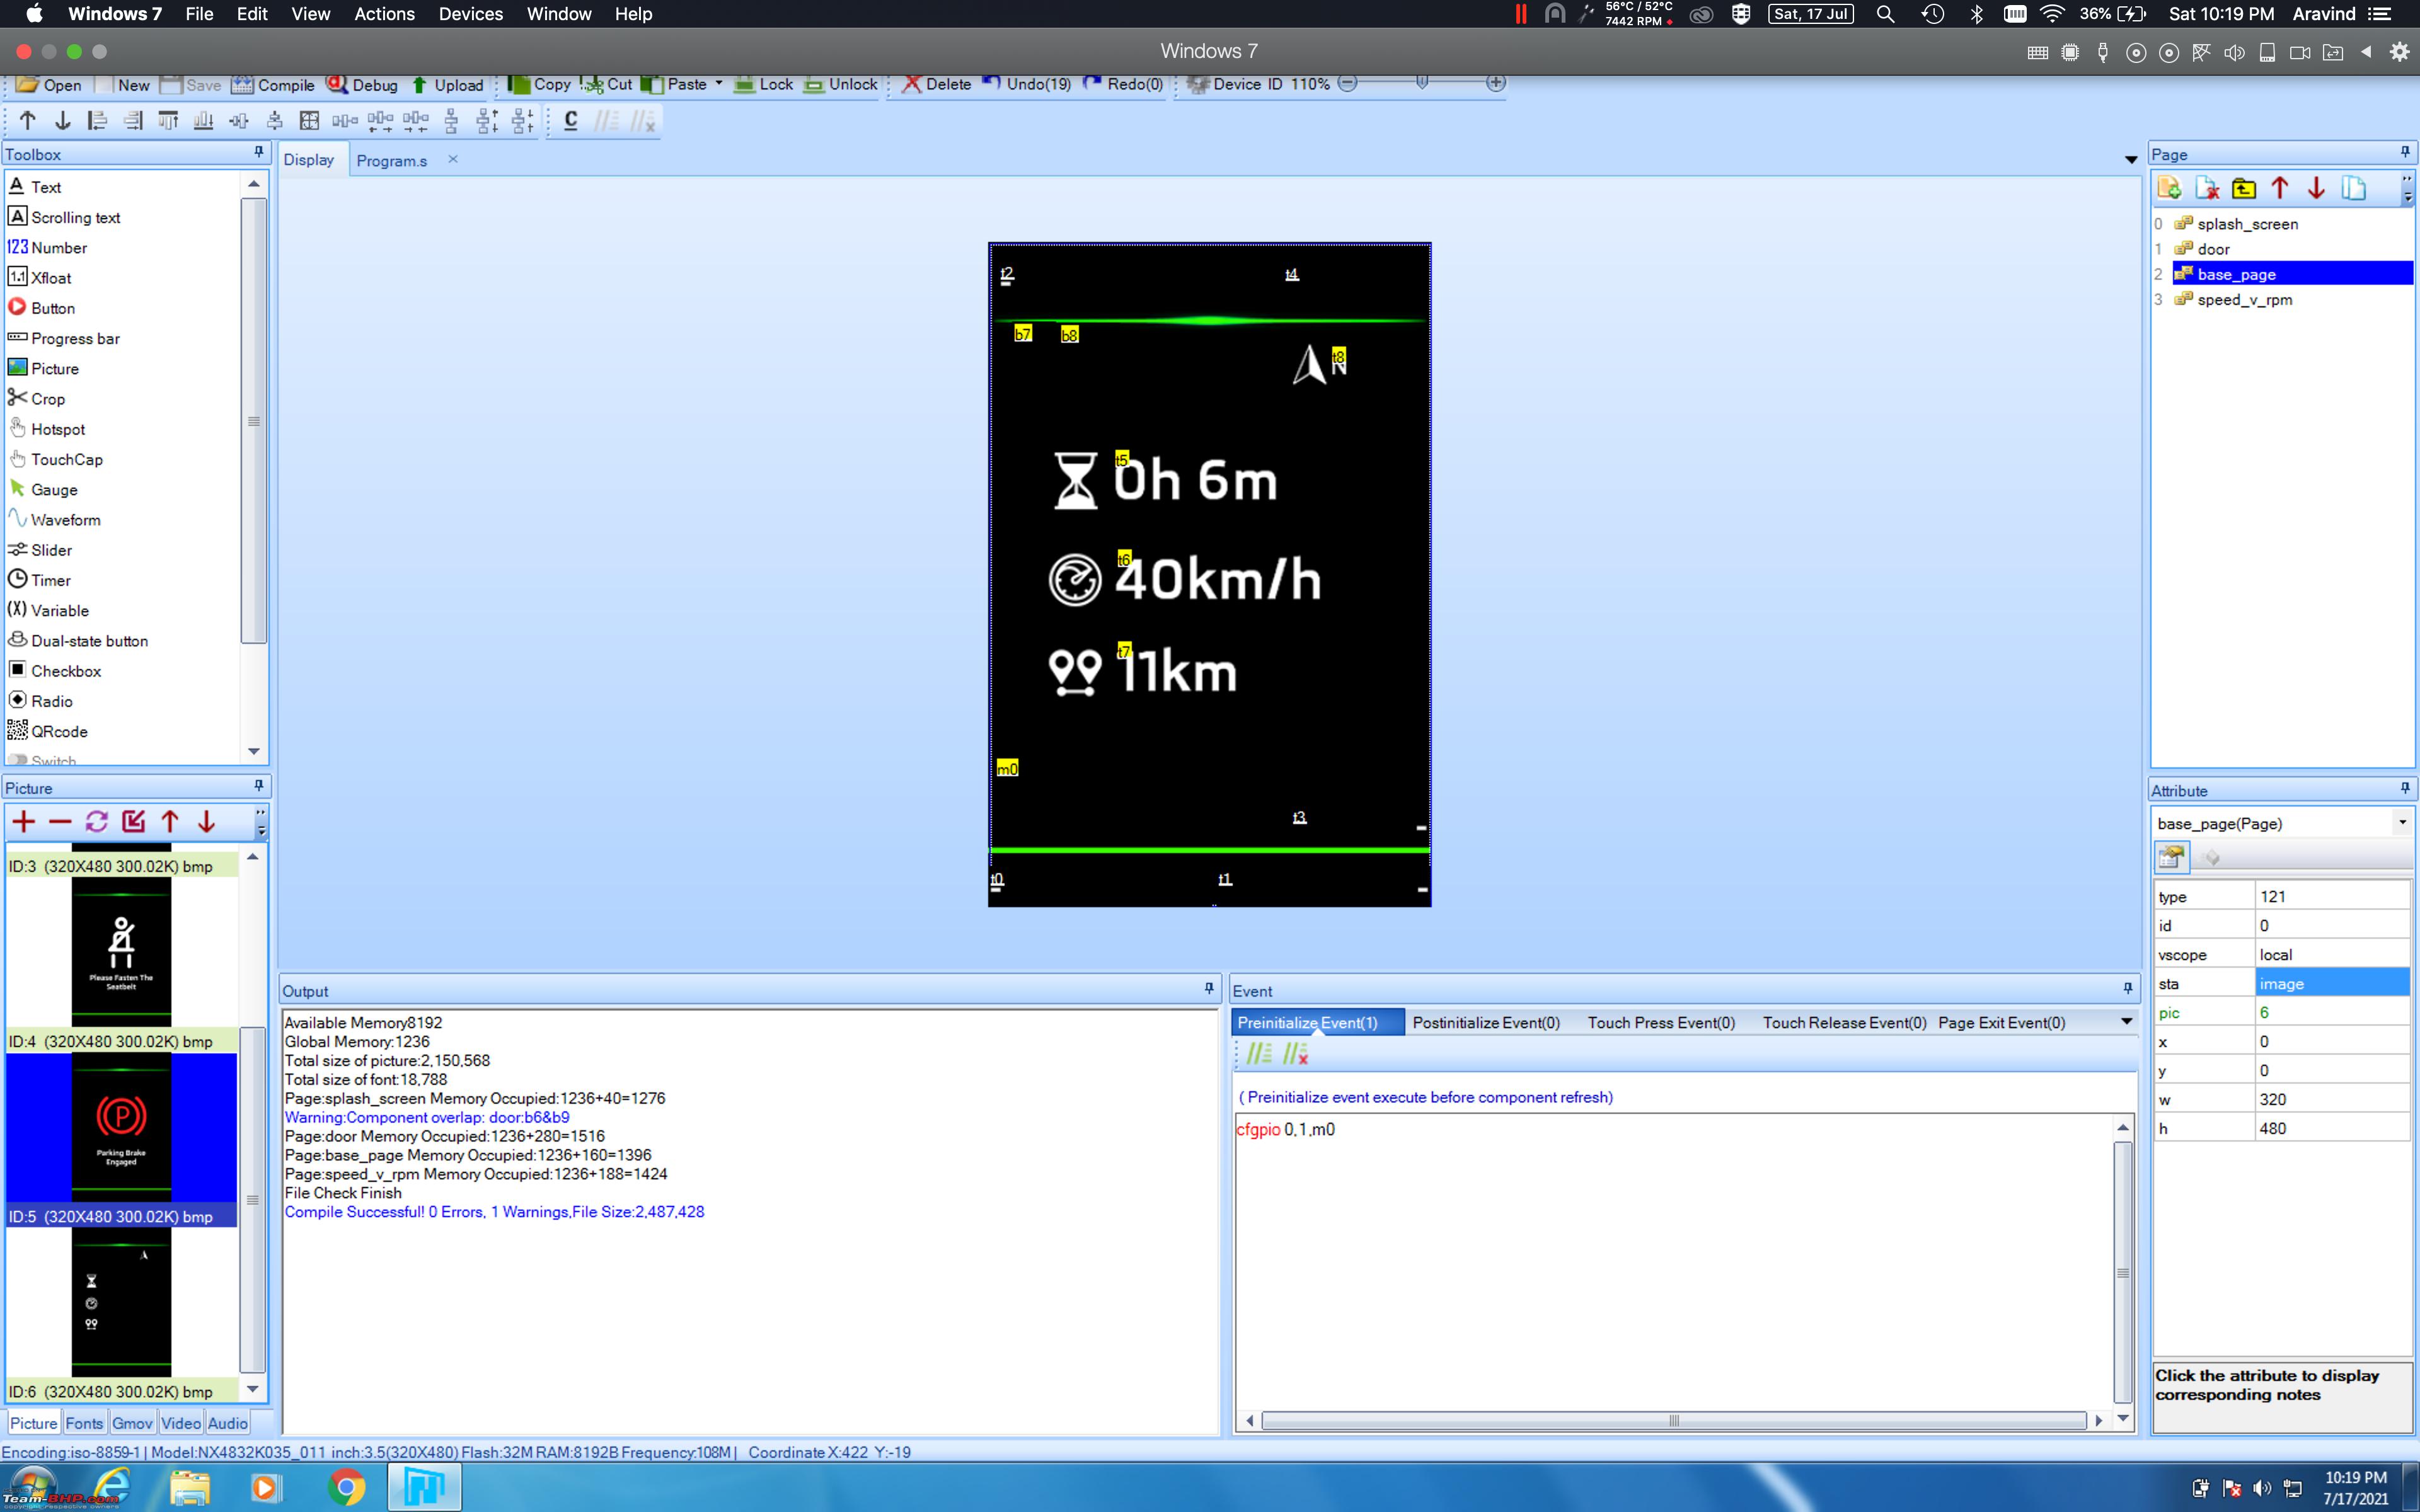Image resolution: width=2420 pixels, height=1512 pixels.
Task: Unlock the selected component
Action: tap(841, 84)
